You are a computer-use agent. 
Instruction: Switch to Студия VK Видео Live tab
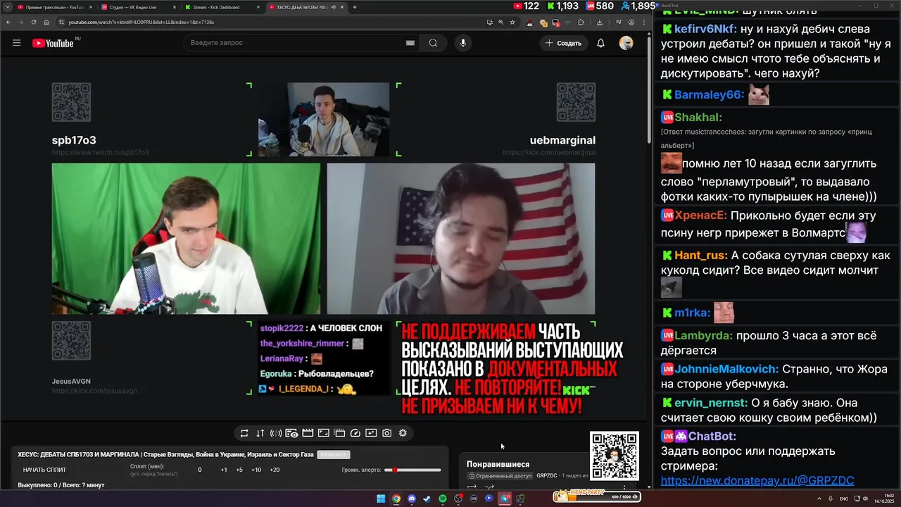click(x=137, y=7)
